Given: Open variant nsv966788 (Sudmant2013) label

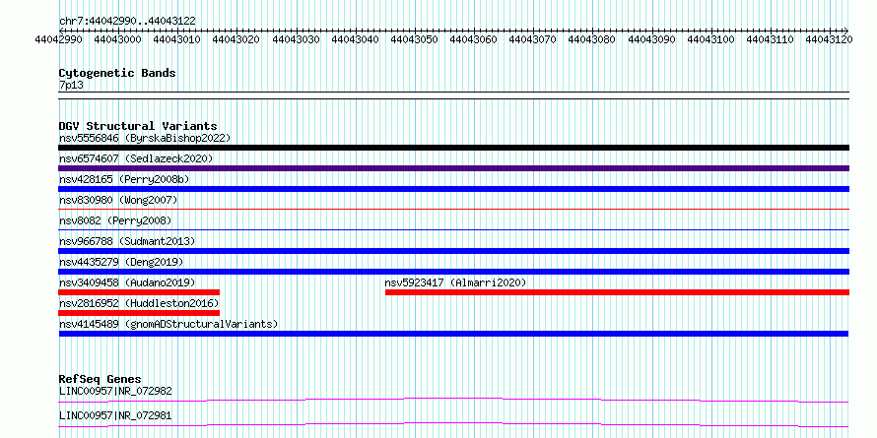Looking at the screenshot, I should tap(127, 241).
